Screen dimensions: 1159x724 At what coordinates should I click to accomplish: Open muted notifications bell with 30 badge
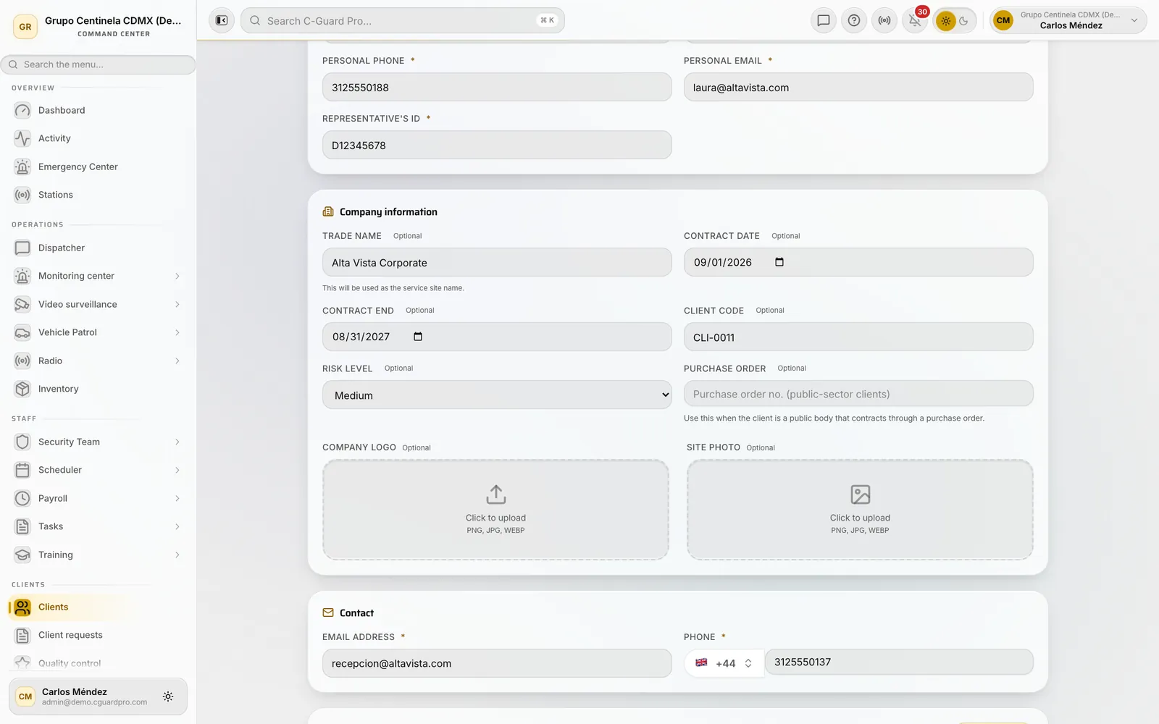(x=915, y=20)
